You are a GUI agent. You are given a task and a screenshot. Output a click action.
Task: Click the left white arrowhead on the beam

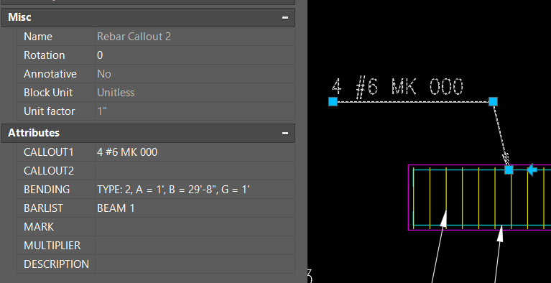click(x=444, y=219)
